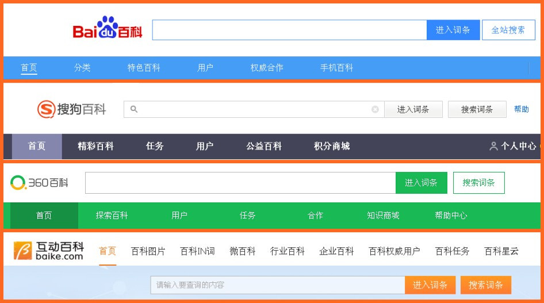Open 积分商城 in Sogou nav bar
This screenshot has height=303, width=544.
coord(332,146)
